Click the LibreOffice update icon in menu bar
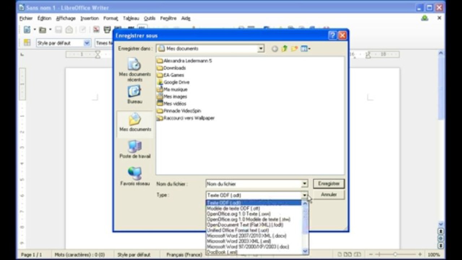 click(424, 18)
